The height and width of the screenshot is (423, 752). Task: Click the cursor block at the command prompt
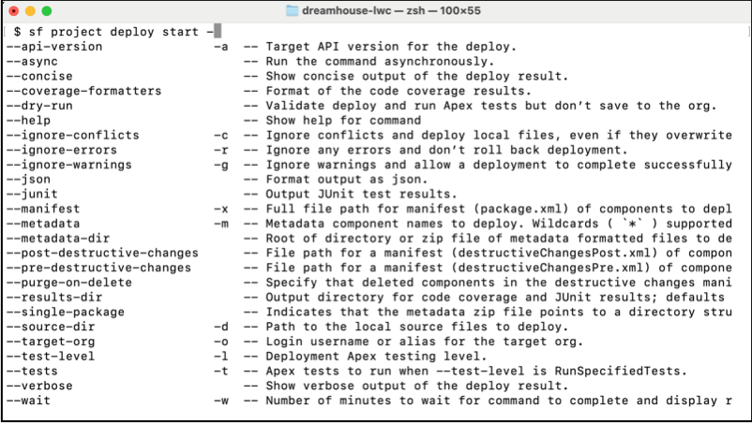(217, 31)
